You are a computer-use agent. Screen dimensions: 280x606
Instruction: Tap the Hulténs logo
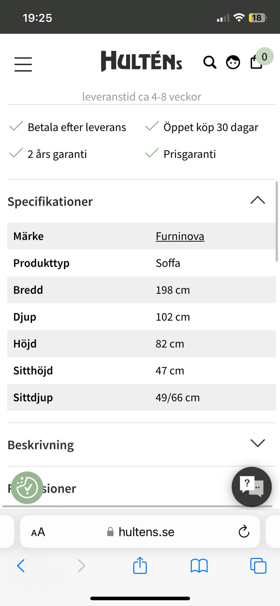pos(141,61)
